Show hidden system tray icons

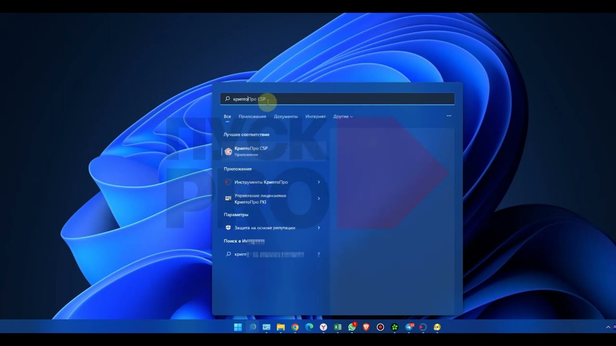pyautogui.click(x=608, y=327)
